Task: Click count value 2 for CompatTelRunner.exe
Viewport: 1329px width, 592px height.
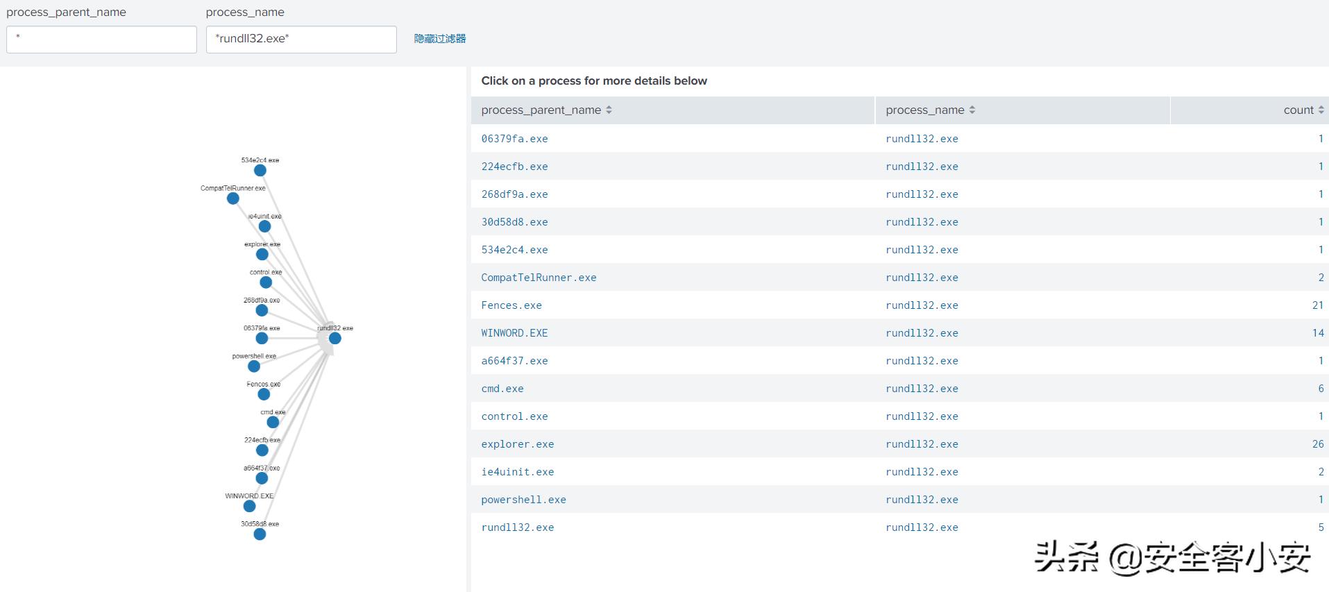Action: (x=1321, y=278)
